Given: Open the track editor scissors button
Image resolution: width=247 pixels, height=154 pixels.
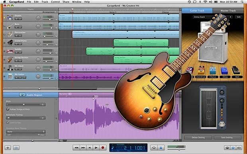Looking at the screenshot, I should click(16, 148).
